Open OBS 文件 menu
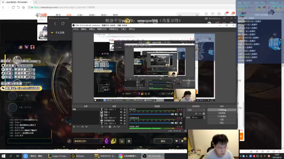Image resolution: width=284 pixels, height=159 pixels. tap(76, 29)
